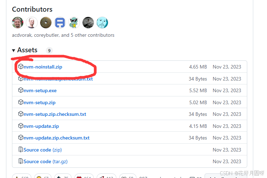Click package icon beside nvm-setup.zip
The width and height of the screenshot is (267, 178).
click(20, 102)
